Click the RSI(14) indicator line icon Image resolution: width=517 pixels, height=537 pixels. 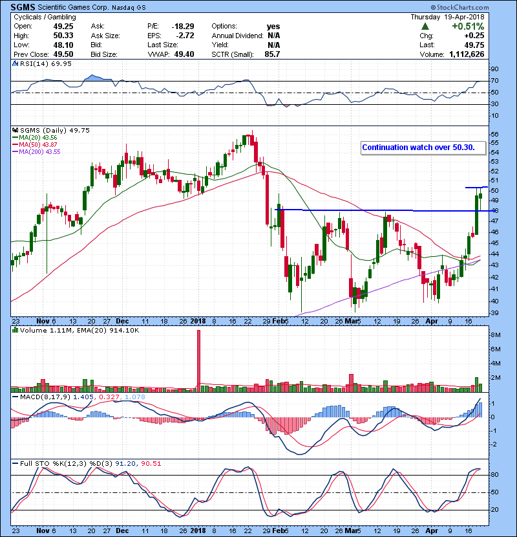click(x=15, y=63)
